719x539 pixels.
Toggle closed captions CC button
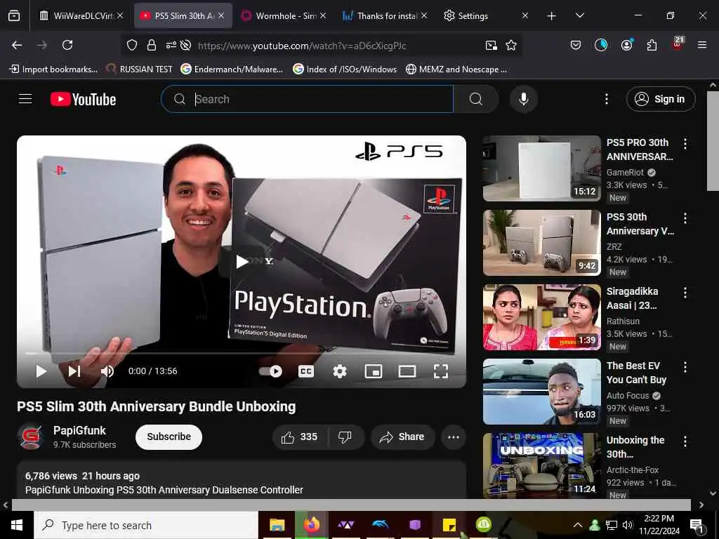tap(306, 371)
